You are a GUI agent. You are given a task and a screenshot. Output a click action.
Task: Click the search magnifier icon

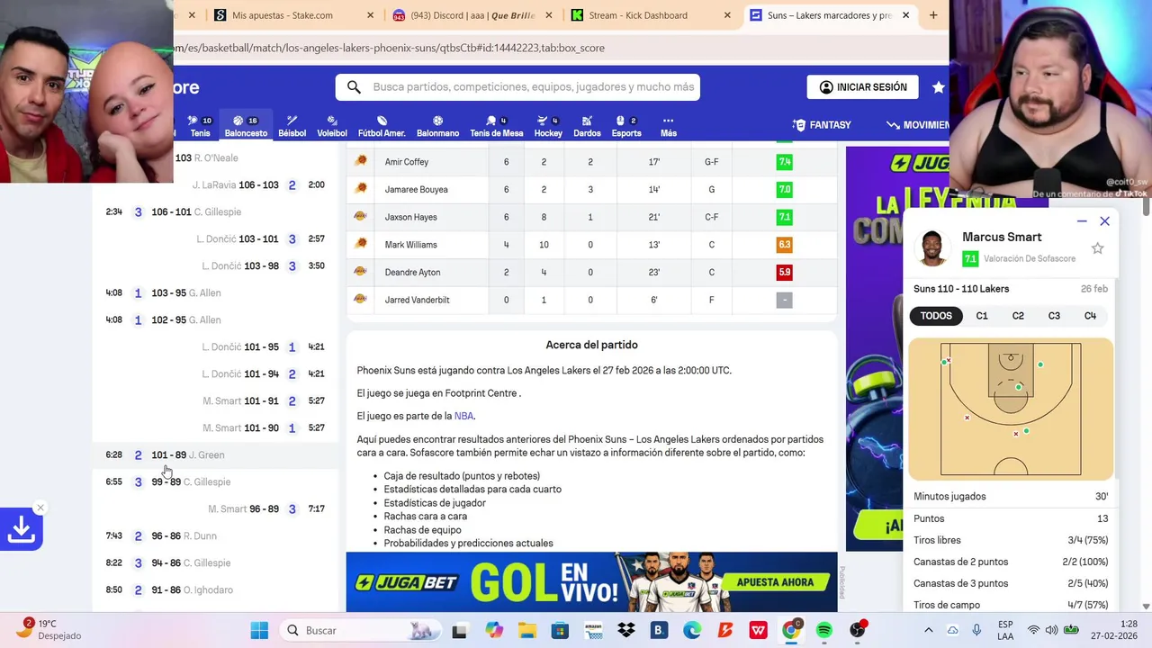354,87
